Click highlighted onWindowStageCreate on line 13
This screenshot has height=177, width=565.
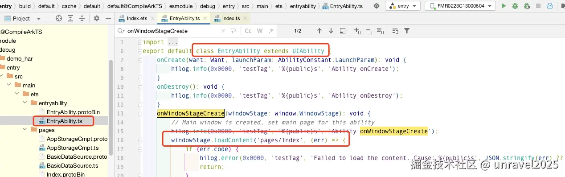[191, 113]
